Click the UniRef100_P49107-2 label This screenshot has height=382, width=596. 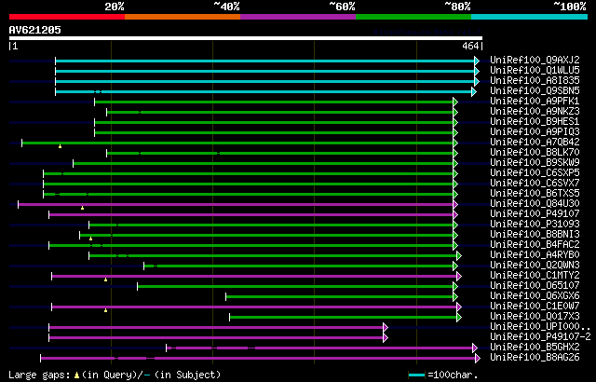click(540, 337)
